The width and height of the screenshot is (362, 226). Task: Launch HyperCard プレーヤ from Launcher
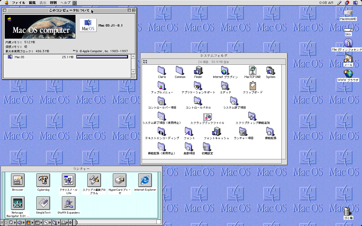point(120,180)
